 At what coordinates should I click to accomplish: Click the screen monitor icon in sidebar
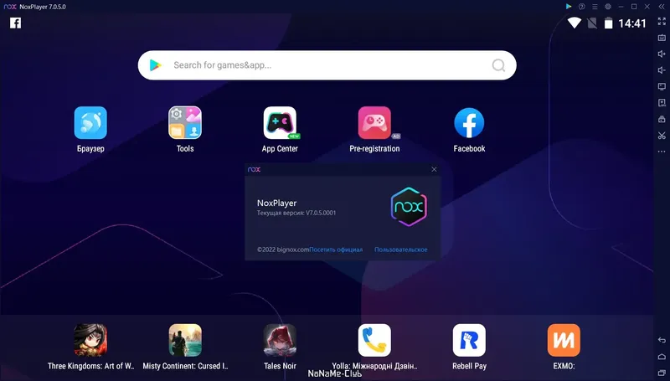coord(662,86)
